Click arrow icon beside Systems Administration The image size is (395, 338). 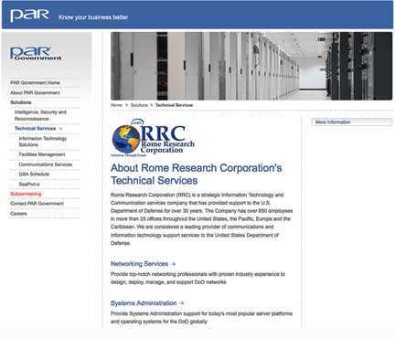click(x=182, y=303)
